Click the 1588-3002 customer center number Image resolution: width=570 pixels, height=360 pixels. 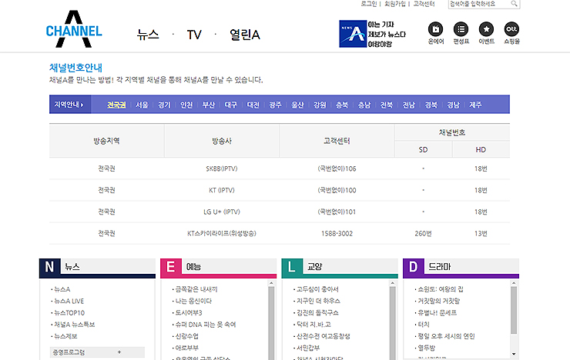[x=337, y=233]
